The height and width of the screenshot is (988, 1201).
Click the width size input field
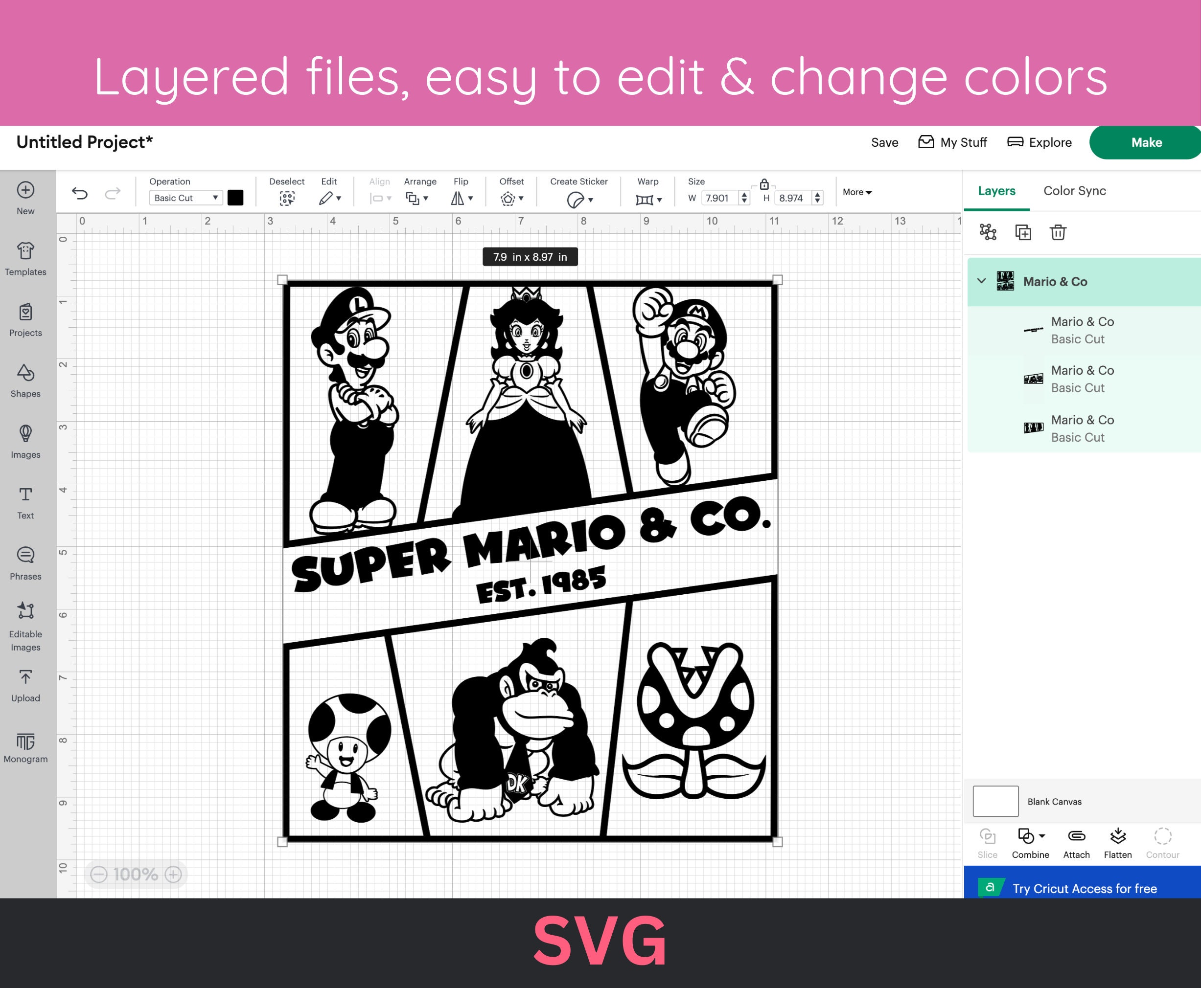click(x=719, y=198)
